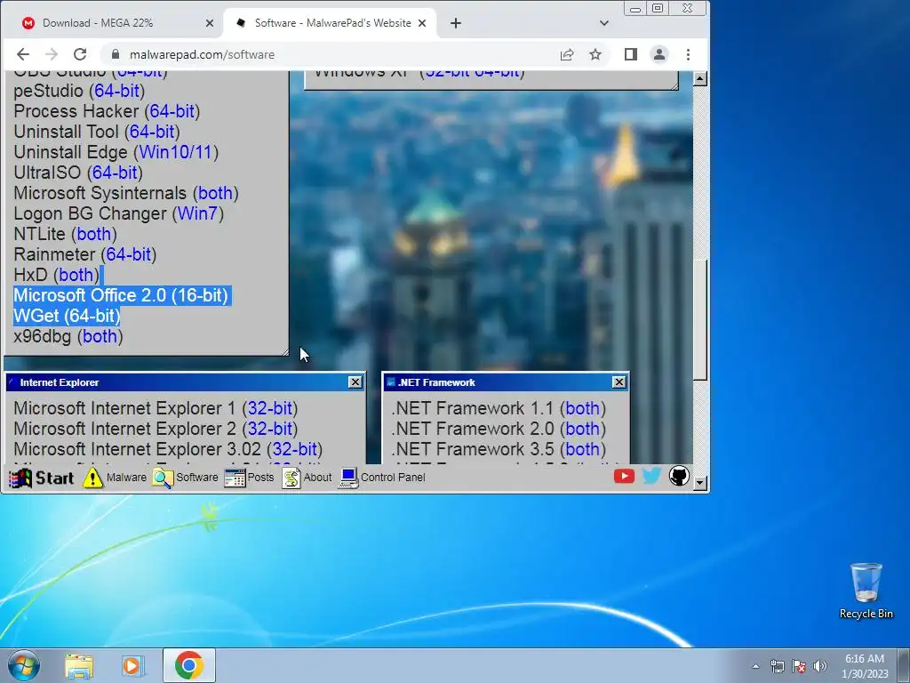
Task: Open .NET Framework 2.0 both link
Action: 583,429
